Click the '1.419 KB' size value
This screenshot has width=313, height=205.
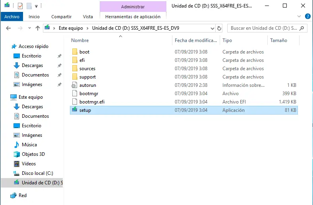(288, 102)
